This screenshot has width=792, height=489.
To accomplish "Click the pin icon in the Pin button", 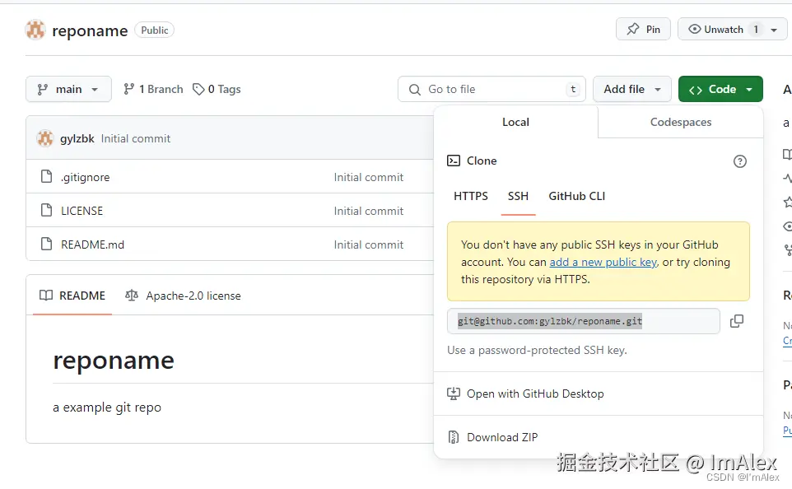I will [x=633, y=30].
